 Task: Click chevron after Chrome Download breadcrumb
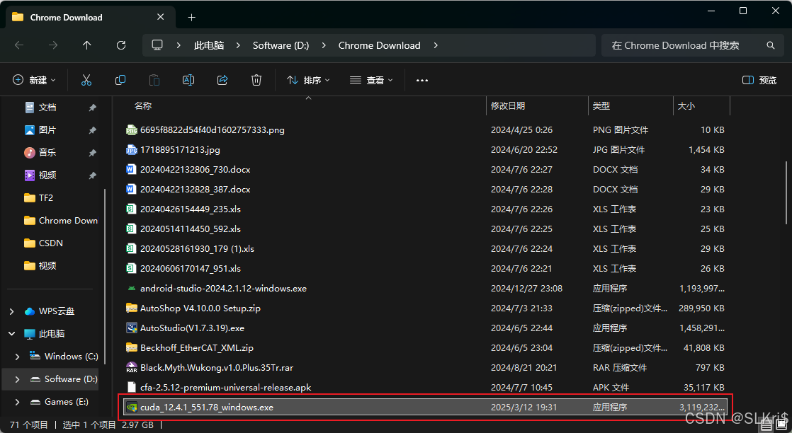[x=436, y=45]
